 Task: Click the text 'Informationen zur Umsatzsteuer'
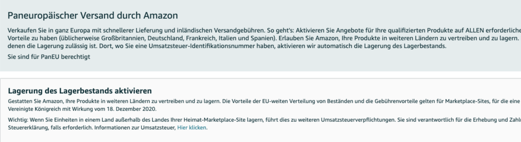click(135, 128)
